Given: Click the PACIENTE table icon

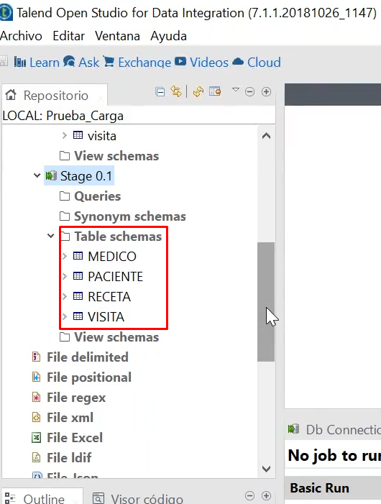Looking at the screenshot, I should 78,276.
